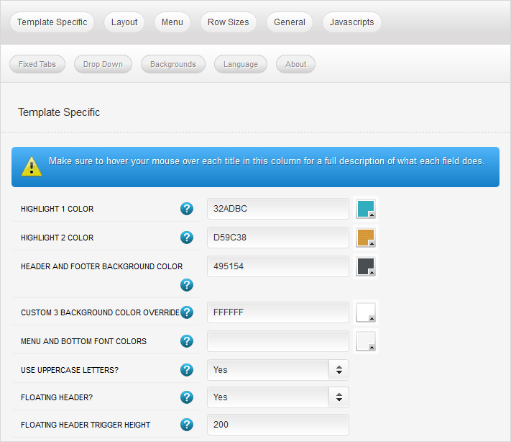Open the Highlight 1 teal color swatch

pos(366,209)
